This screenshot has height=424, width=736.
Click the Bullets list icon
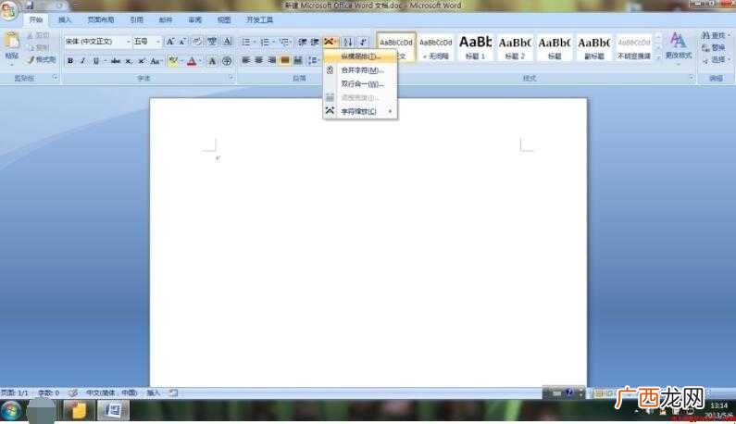(x=246, y=43)
